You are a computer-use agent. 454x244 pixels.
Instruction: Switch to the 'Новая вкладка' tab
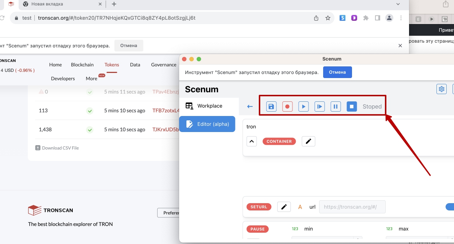[62, 4]
